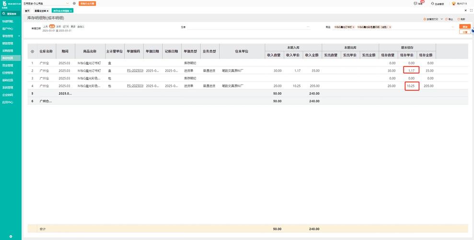Expand the print template dropdown arrow

pyautogui.click(x=441, y=19)
